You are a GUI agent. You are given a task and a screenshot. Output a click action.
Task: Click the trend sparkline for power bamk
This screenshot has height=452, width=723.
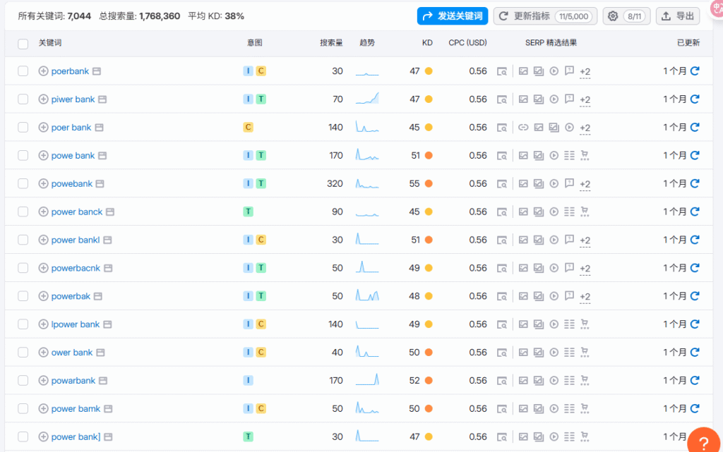pos(367,408)
